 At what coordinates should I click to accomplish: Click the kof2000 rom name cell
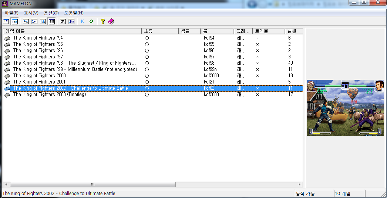click(x=211, y=76)
